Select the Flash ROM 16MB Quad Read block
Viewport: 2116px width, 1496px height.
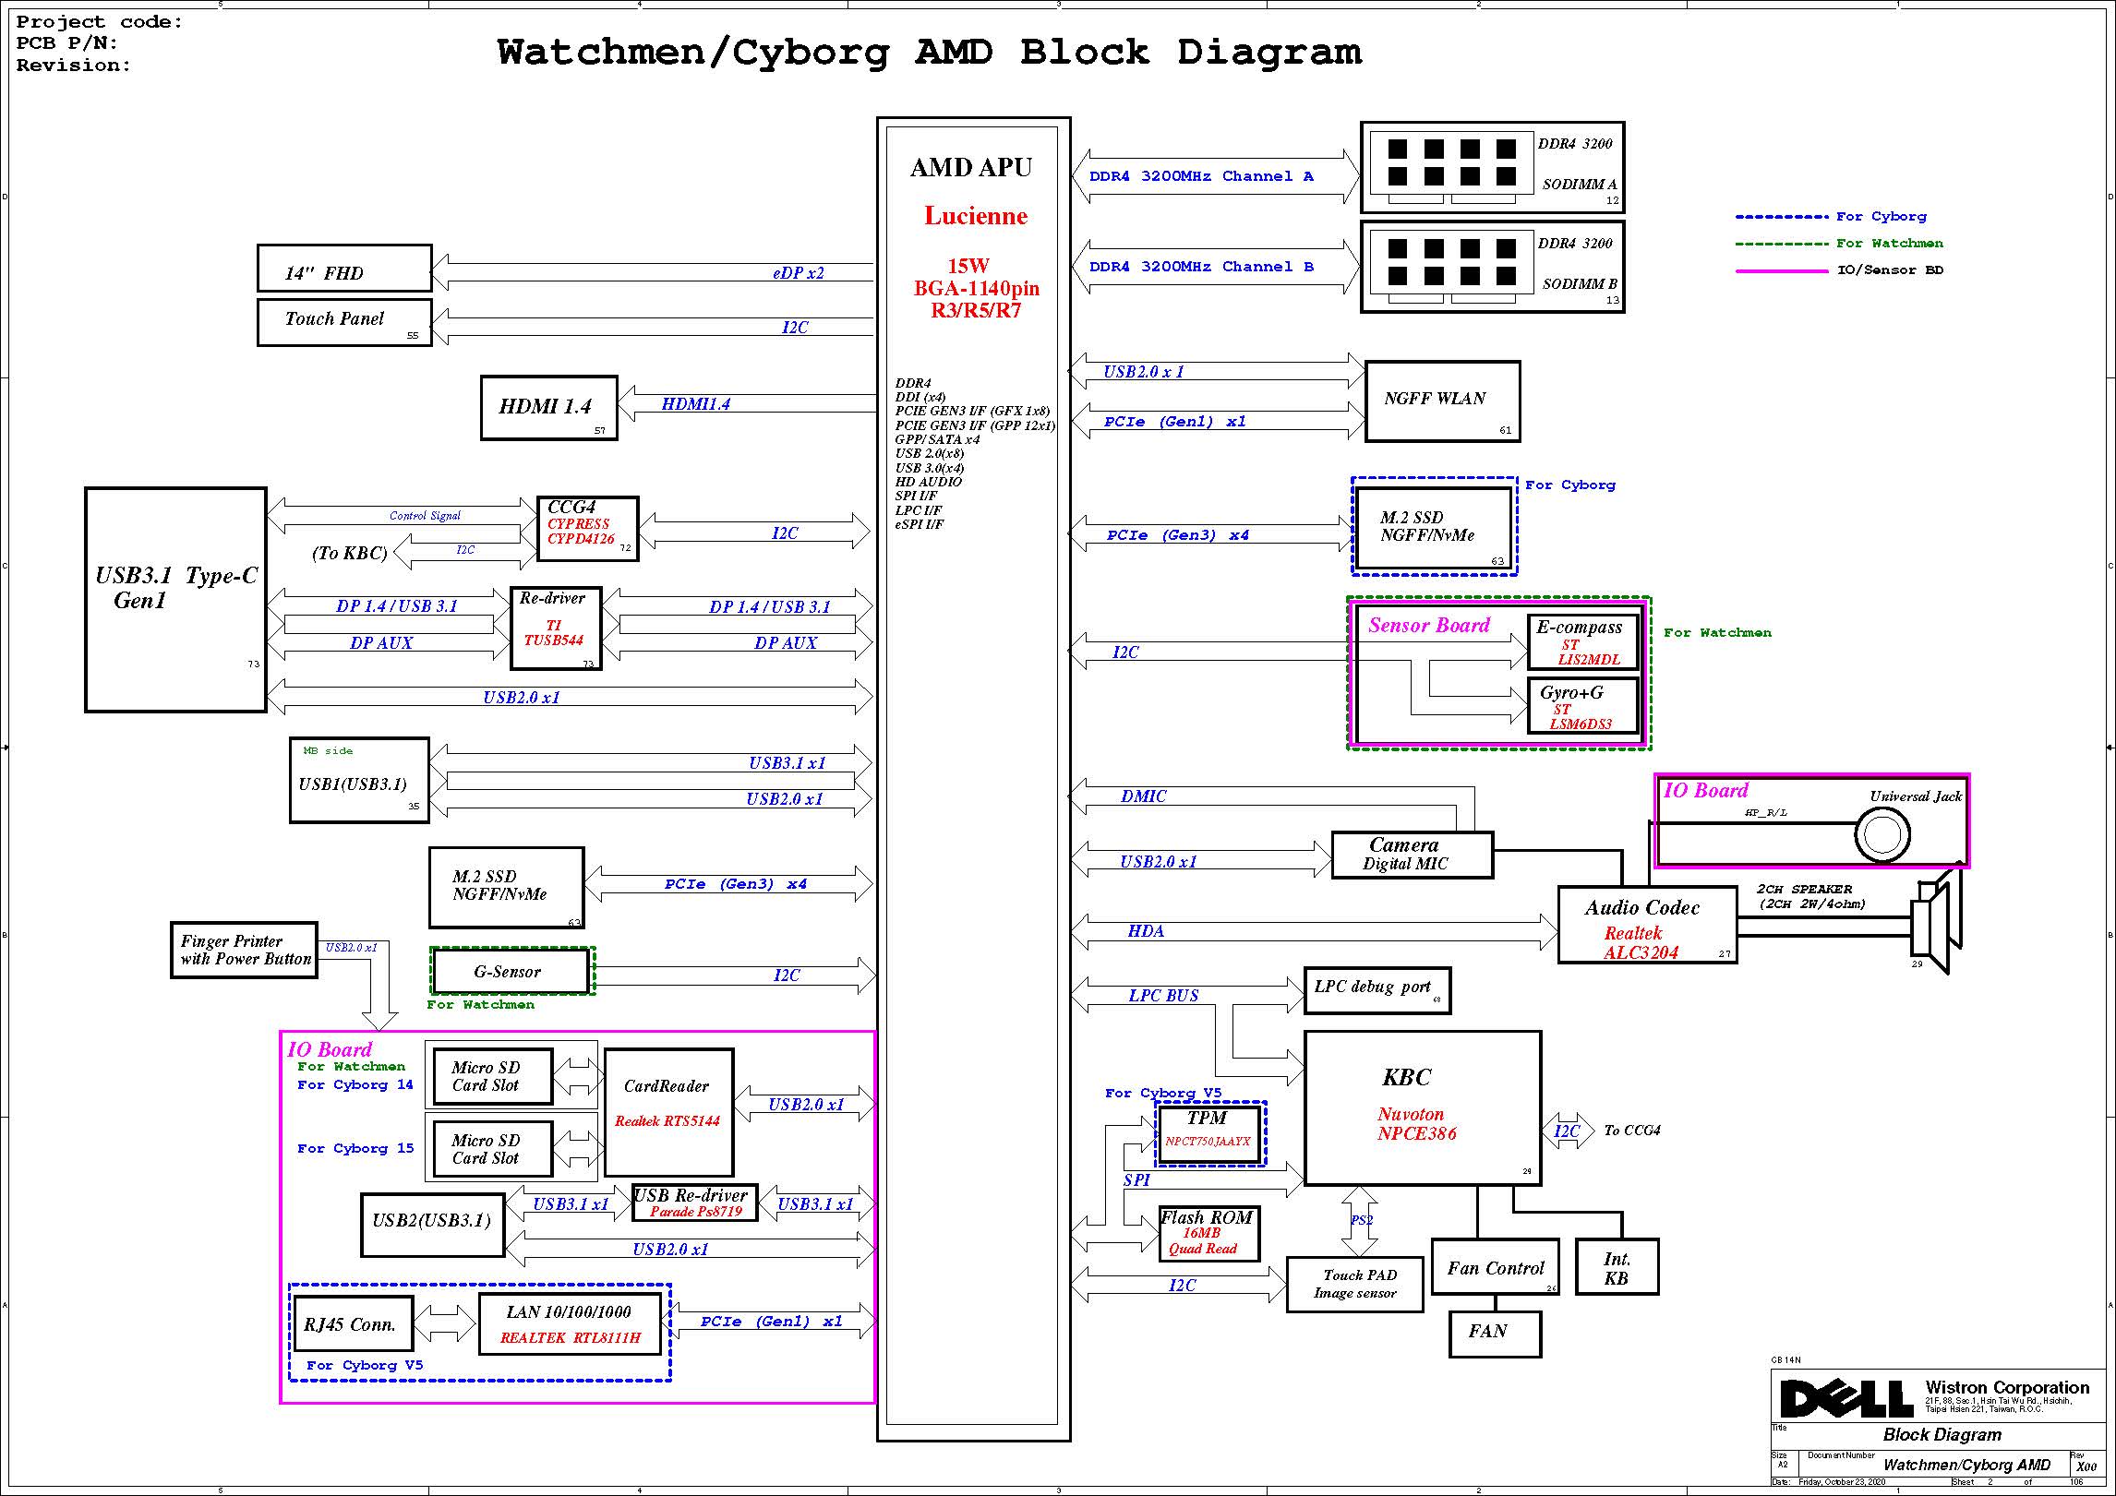[1209, 1234]
